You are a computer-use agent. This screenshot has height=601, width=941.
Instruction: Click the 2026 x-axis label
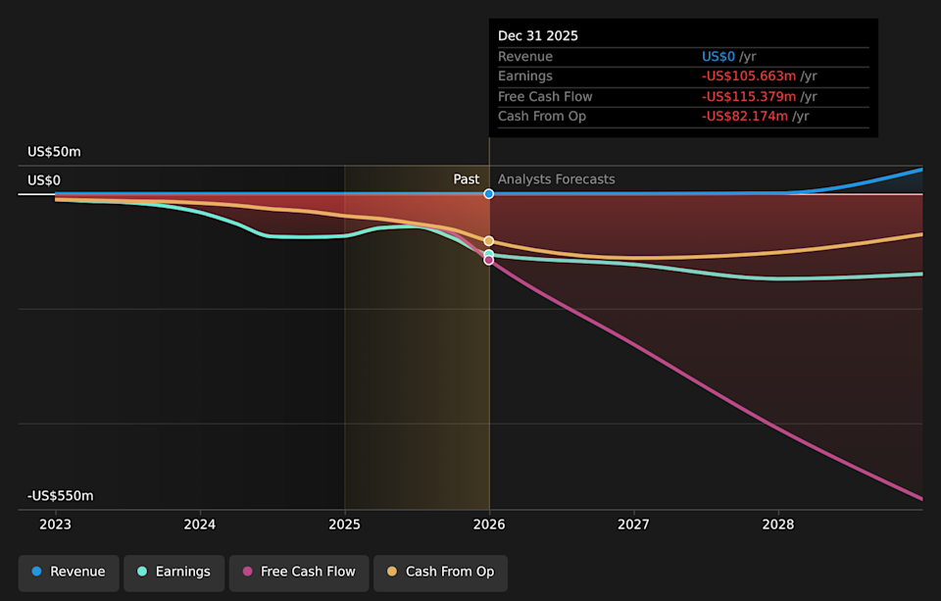click(489, 525)
